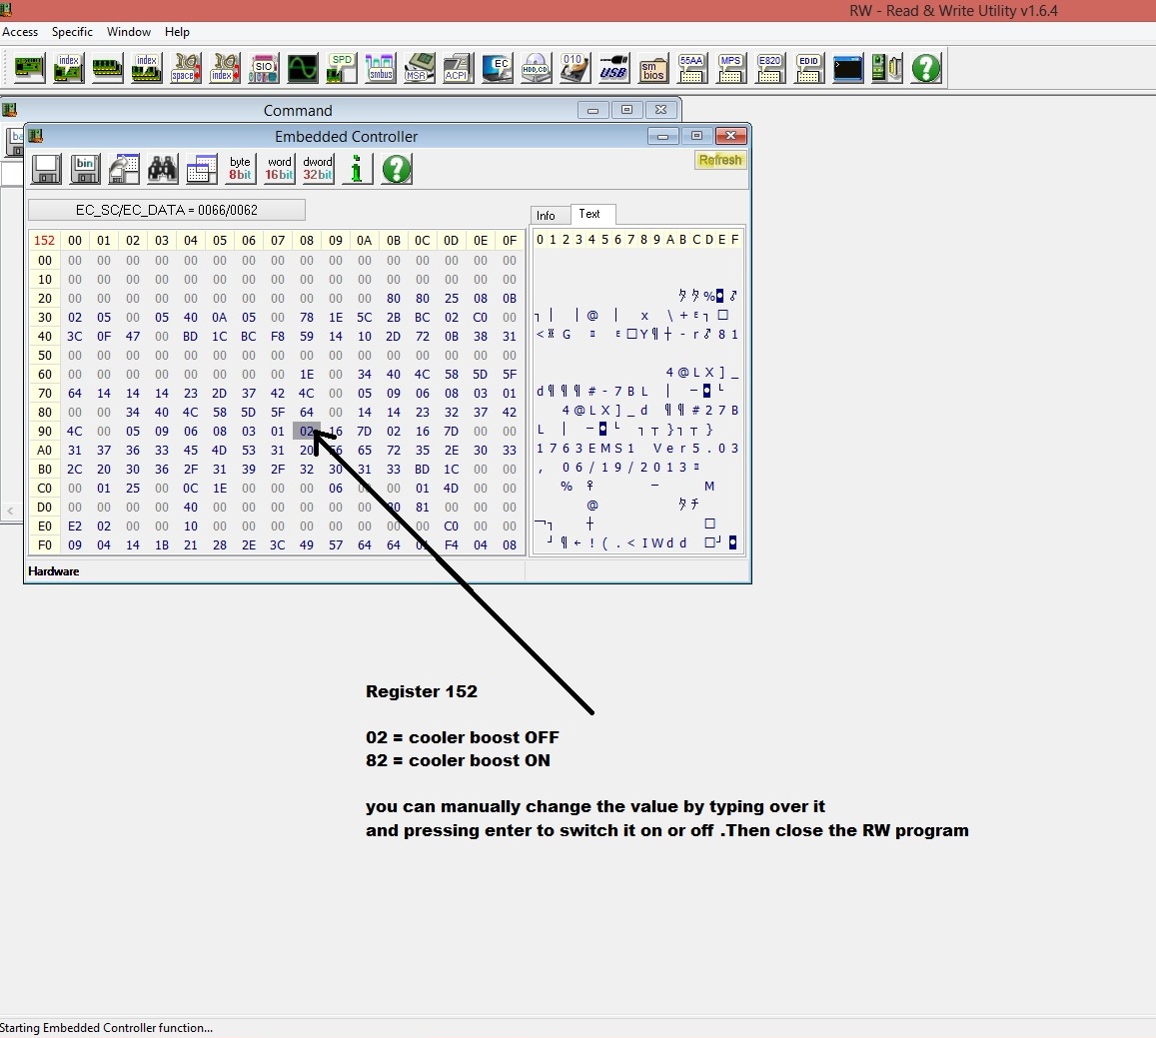Open the Access menu

tap(20, 32)
